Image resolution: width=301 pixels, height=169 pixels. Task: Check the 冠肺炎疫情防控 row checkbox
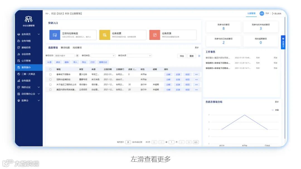pos(50,79)
